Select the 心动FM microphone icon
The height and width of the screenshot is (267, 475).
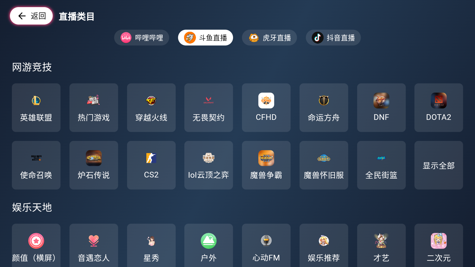coord(266,241)
